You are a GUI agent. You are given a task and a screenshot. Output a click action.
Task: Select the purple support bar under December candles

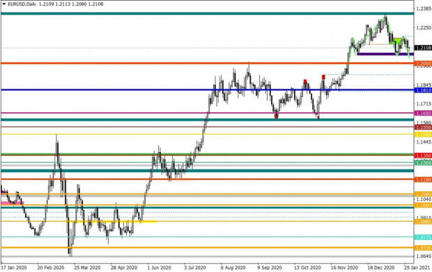(385, 54)
